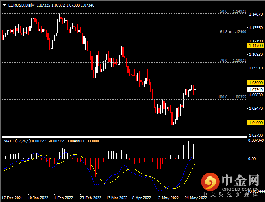Click the 10 Jan 2022 date label
Screen dimensions: 265x202
click(38, 198)
